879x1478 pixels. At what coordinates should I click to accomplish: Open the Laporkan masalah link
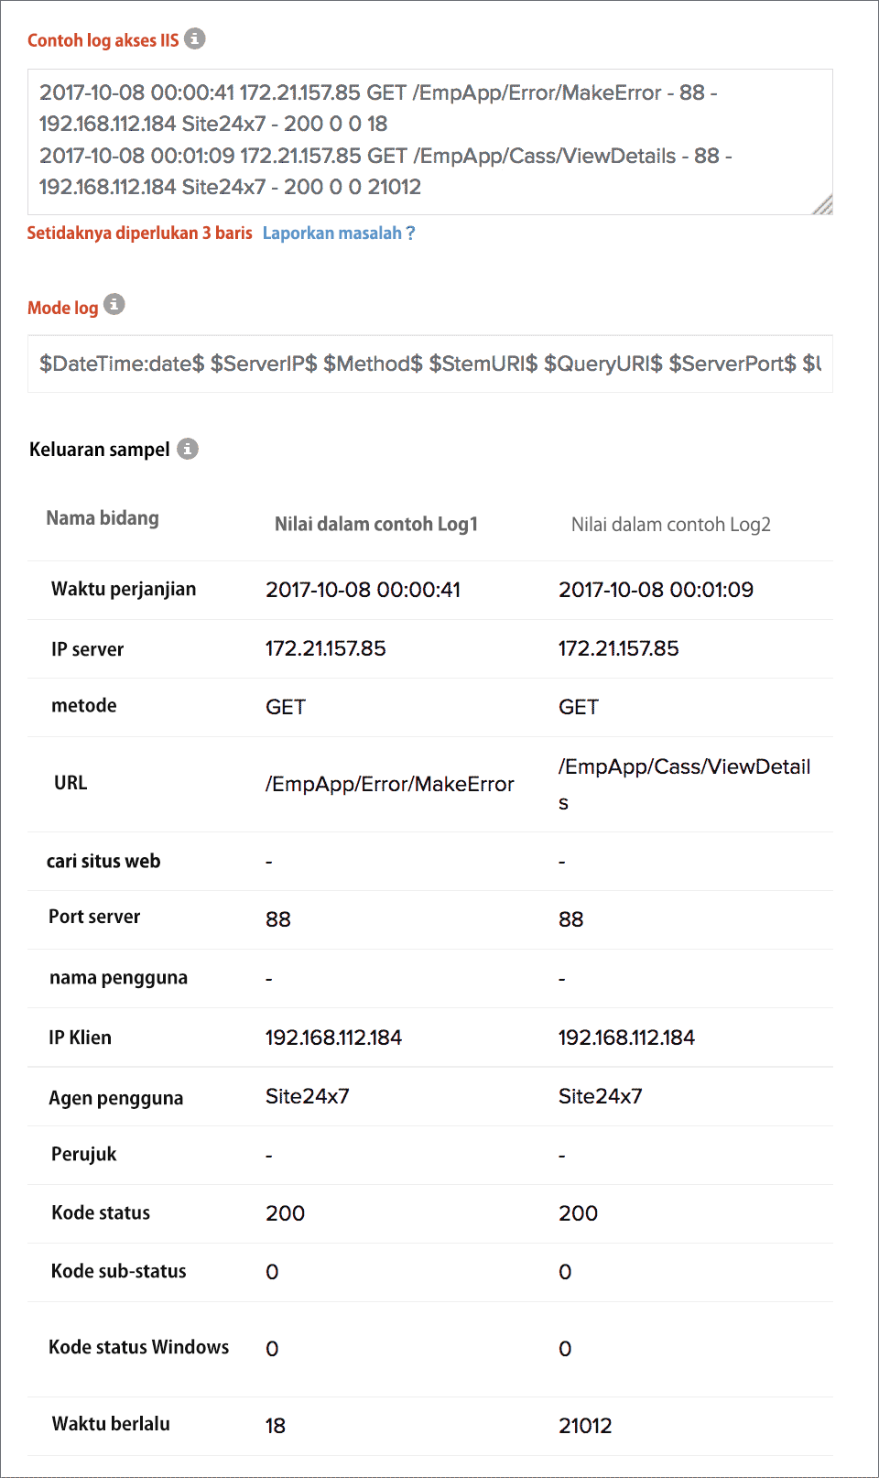(x=339, y=234)
